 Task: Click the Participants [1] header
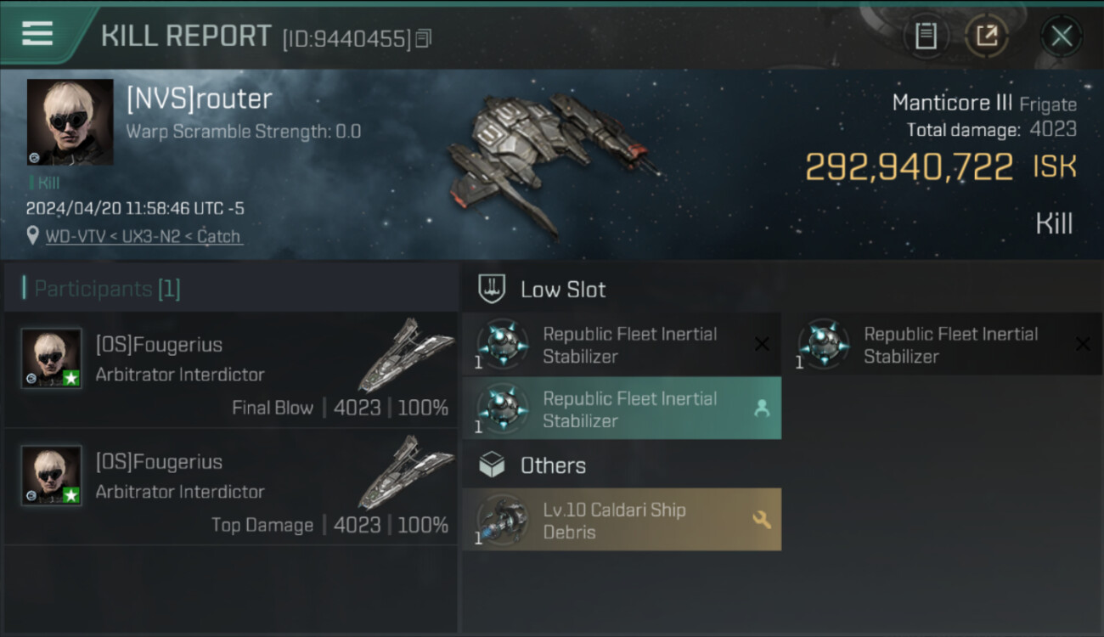pos(102,289)
